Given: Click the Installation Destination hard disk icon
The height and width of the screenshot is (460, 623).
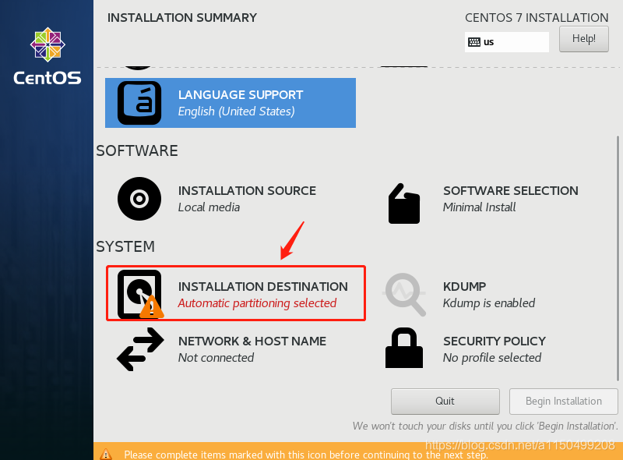Looking at the screenshot, I should 140,294.
